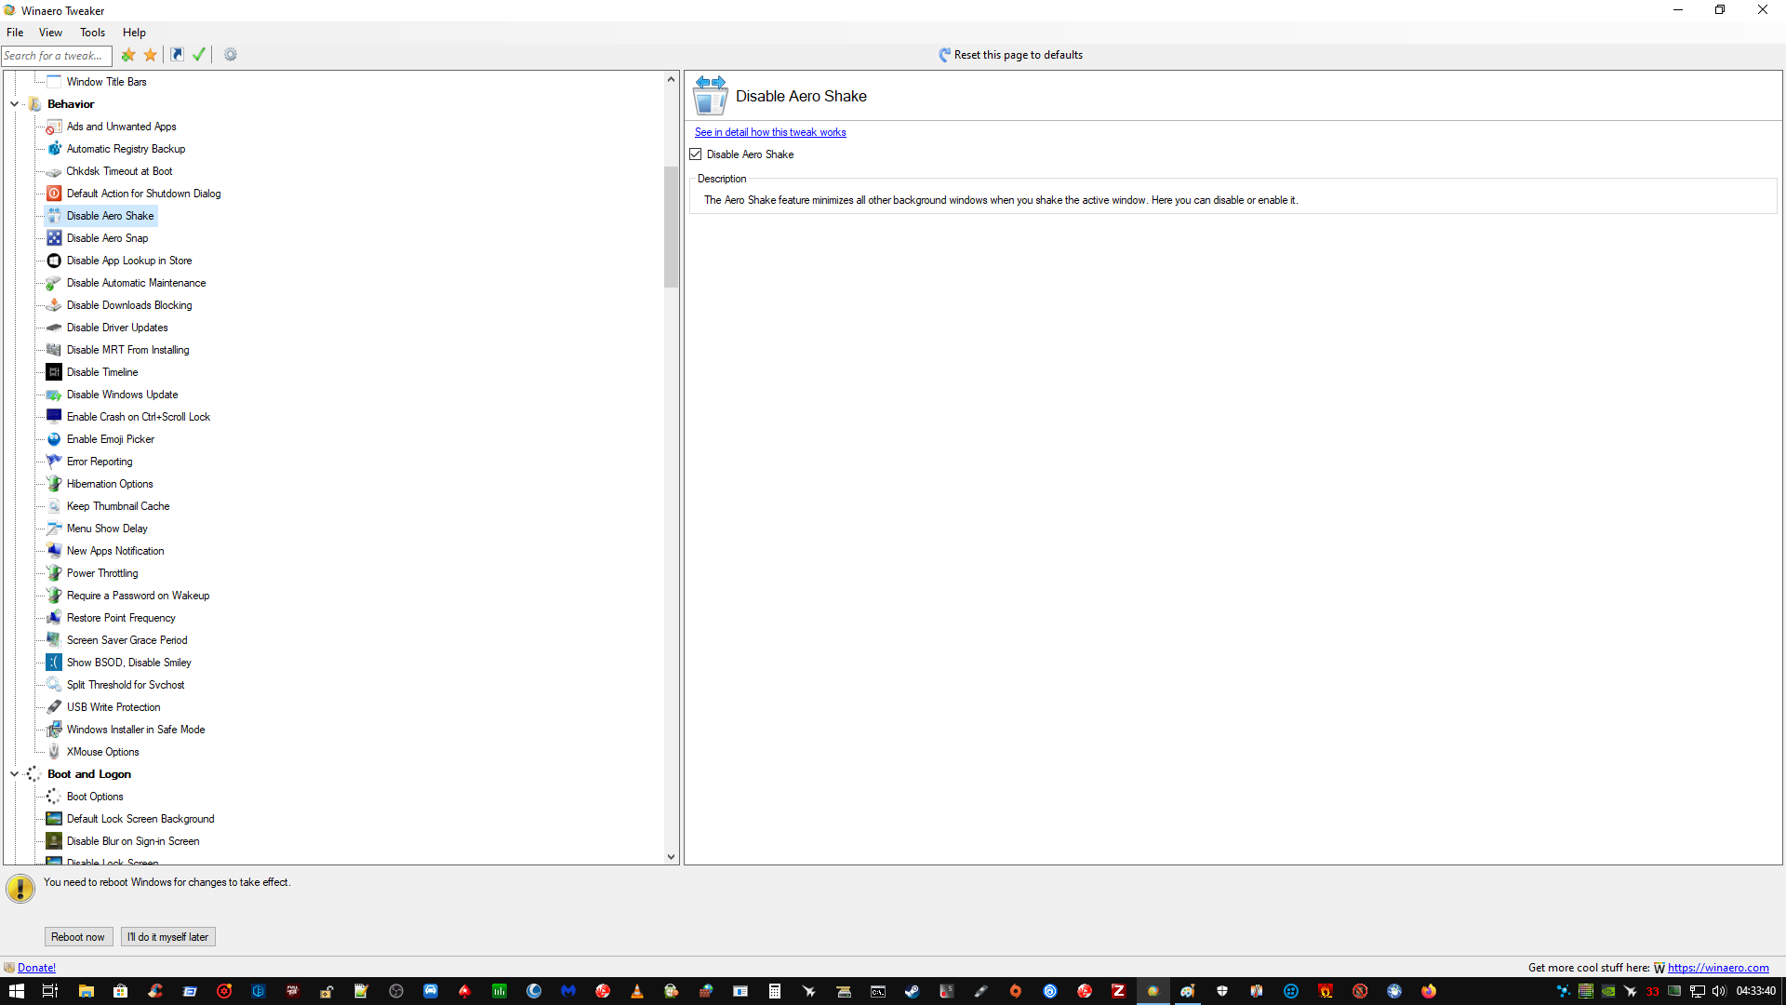Click the Firefox icon in the taskbar

1429,991
